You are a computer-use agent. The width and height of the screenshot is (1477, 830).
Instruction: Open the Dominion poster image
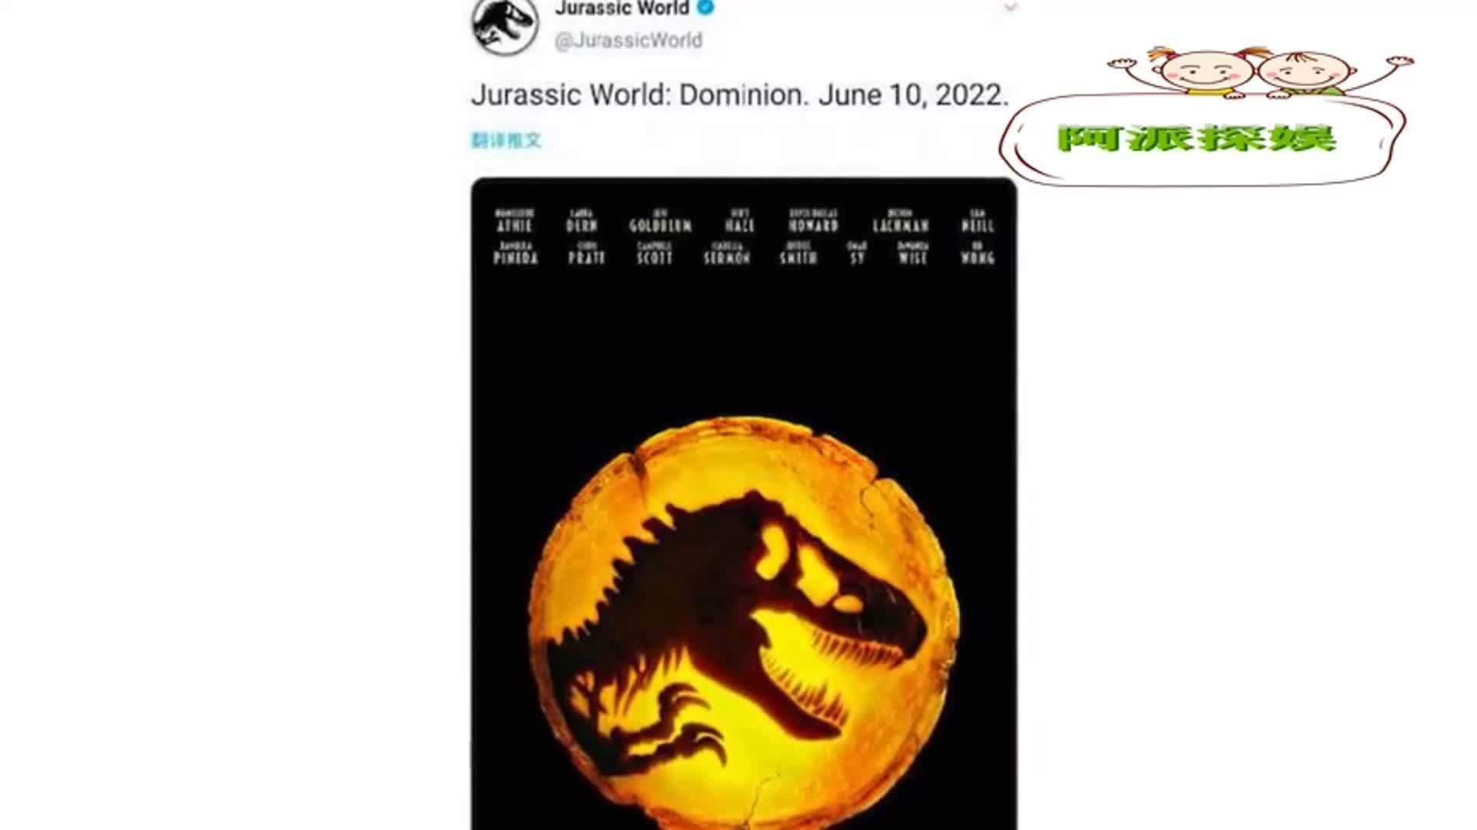tap(744, 503)
